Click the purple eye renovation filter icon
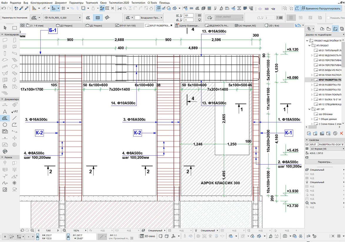The image size is (345, 242). [x=260, y=8]
